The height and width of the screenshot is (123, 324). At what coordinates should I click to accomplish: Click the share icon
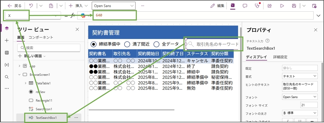269,6
